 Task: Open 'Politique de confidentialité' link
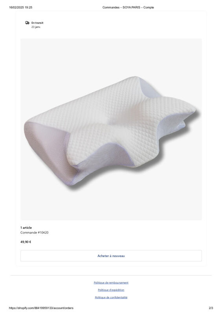[x=111, y=297]
